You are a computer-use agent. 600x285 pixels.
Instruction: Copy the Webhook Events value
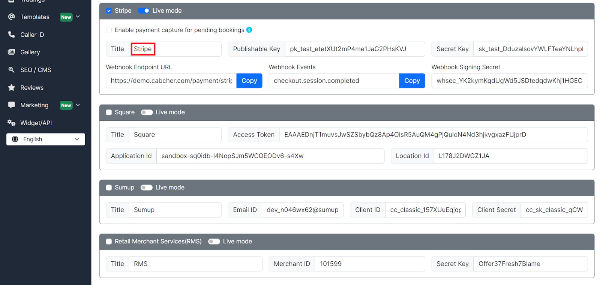[x=412, y=81]
